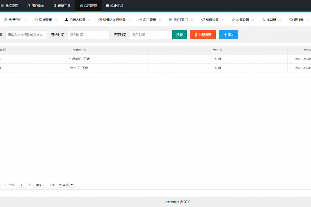Open the 15条/页 page size dropdown
The image size is (311, 207).
click(x=65, y=185)
